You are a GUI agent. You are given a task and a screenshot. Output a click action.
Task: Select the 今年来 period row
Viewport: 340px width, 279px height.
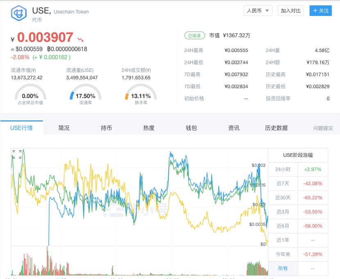pos(298,254)
